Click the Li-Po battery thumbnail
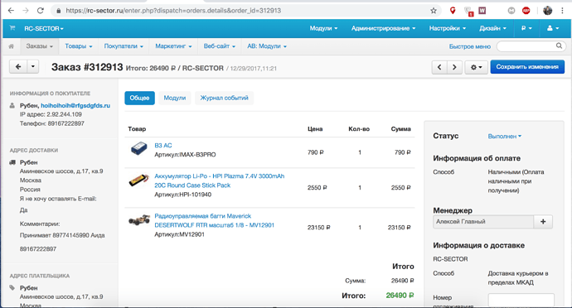The width and height of the screenshot is (572, 308). click(x=139, y=180)
